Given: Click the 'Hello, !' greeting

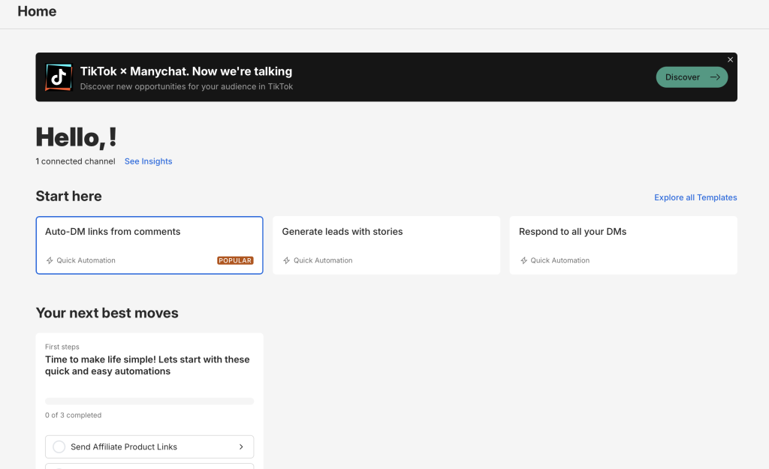Looking at the screenshot, I should point(76,137).
